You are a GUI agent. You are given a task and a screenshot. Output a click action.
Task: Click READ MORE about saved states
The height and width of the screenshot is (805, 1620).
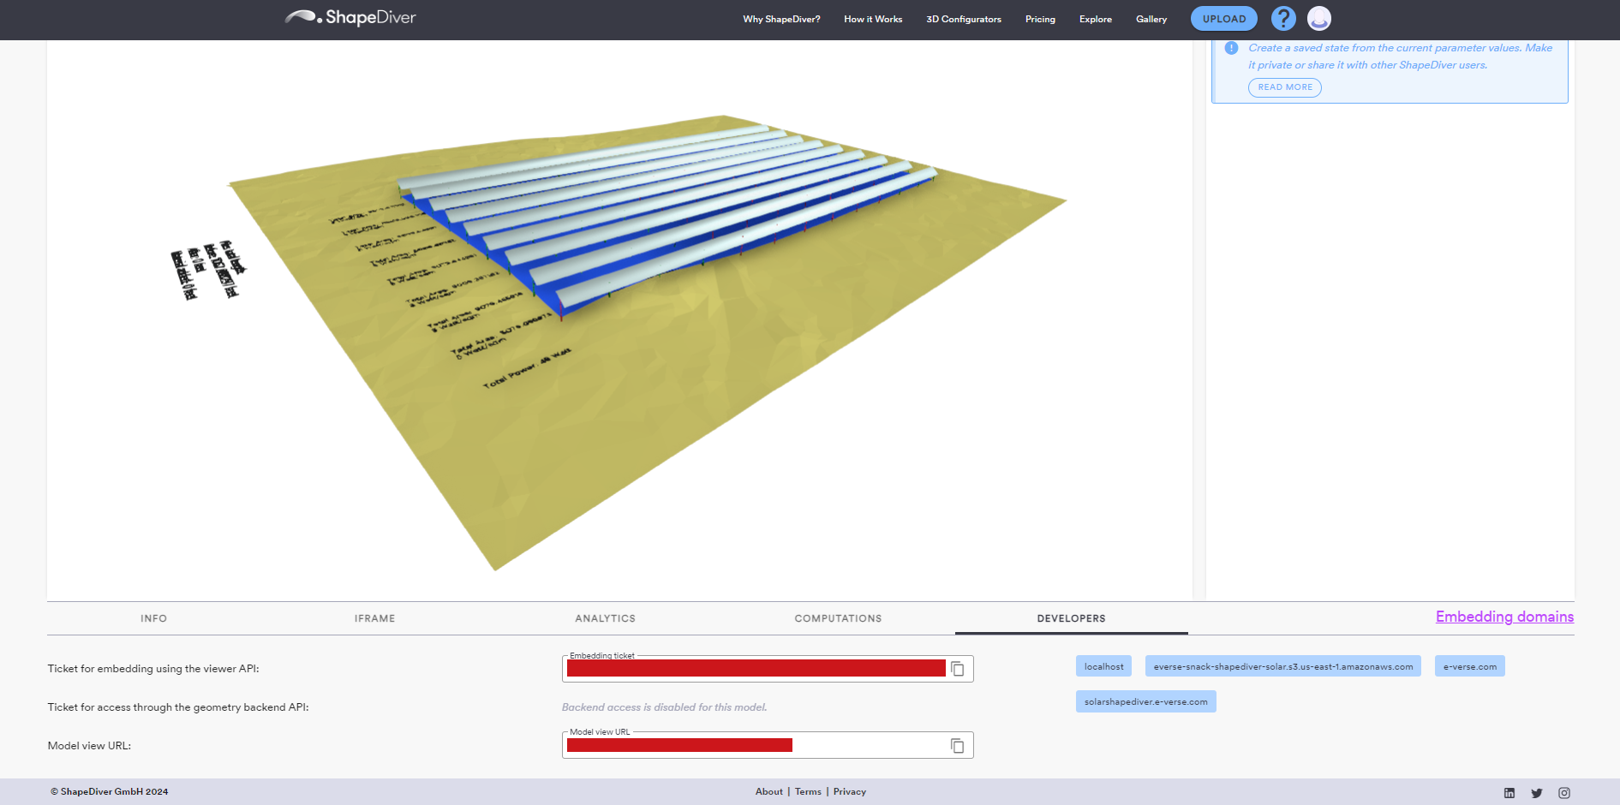tap(1285, 87)
